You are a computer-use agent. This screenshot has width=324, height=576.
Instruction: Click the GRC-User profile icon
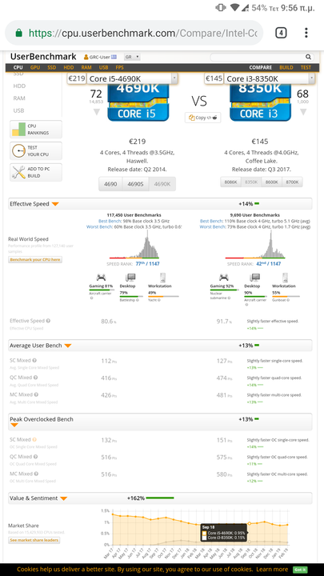tap(86, 57)
